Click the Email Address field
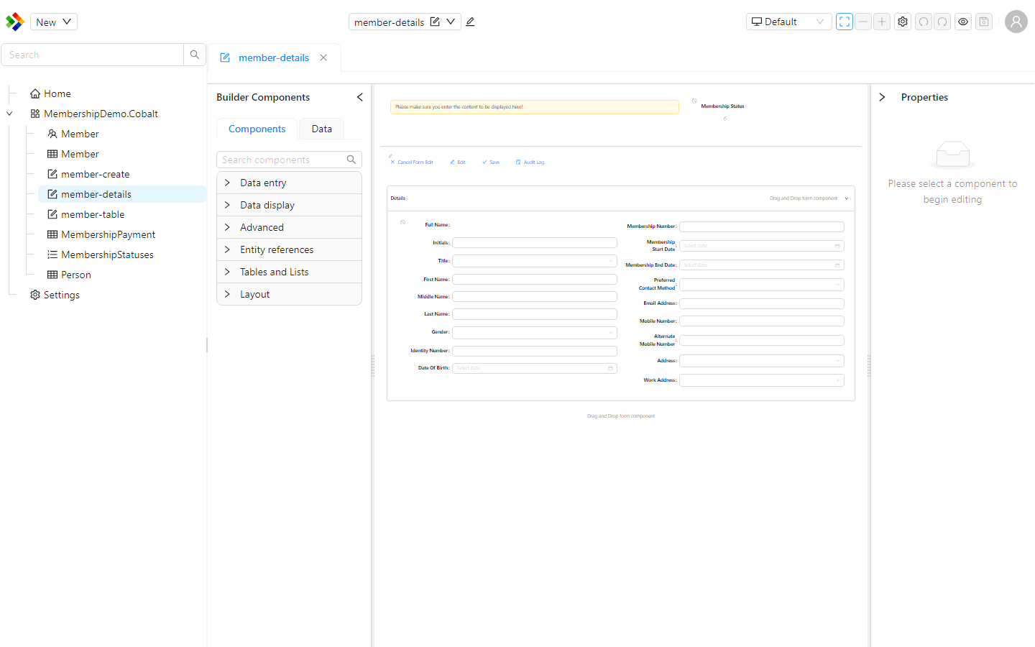The image size is (1035, 647). [762, 303]
